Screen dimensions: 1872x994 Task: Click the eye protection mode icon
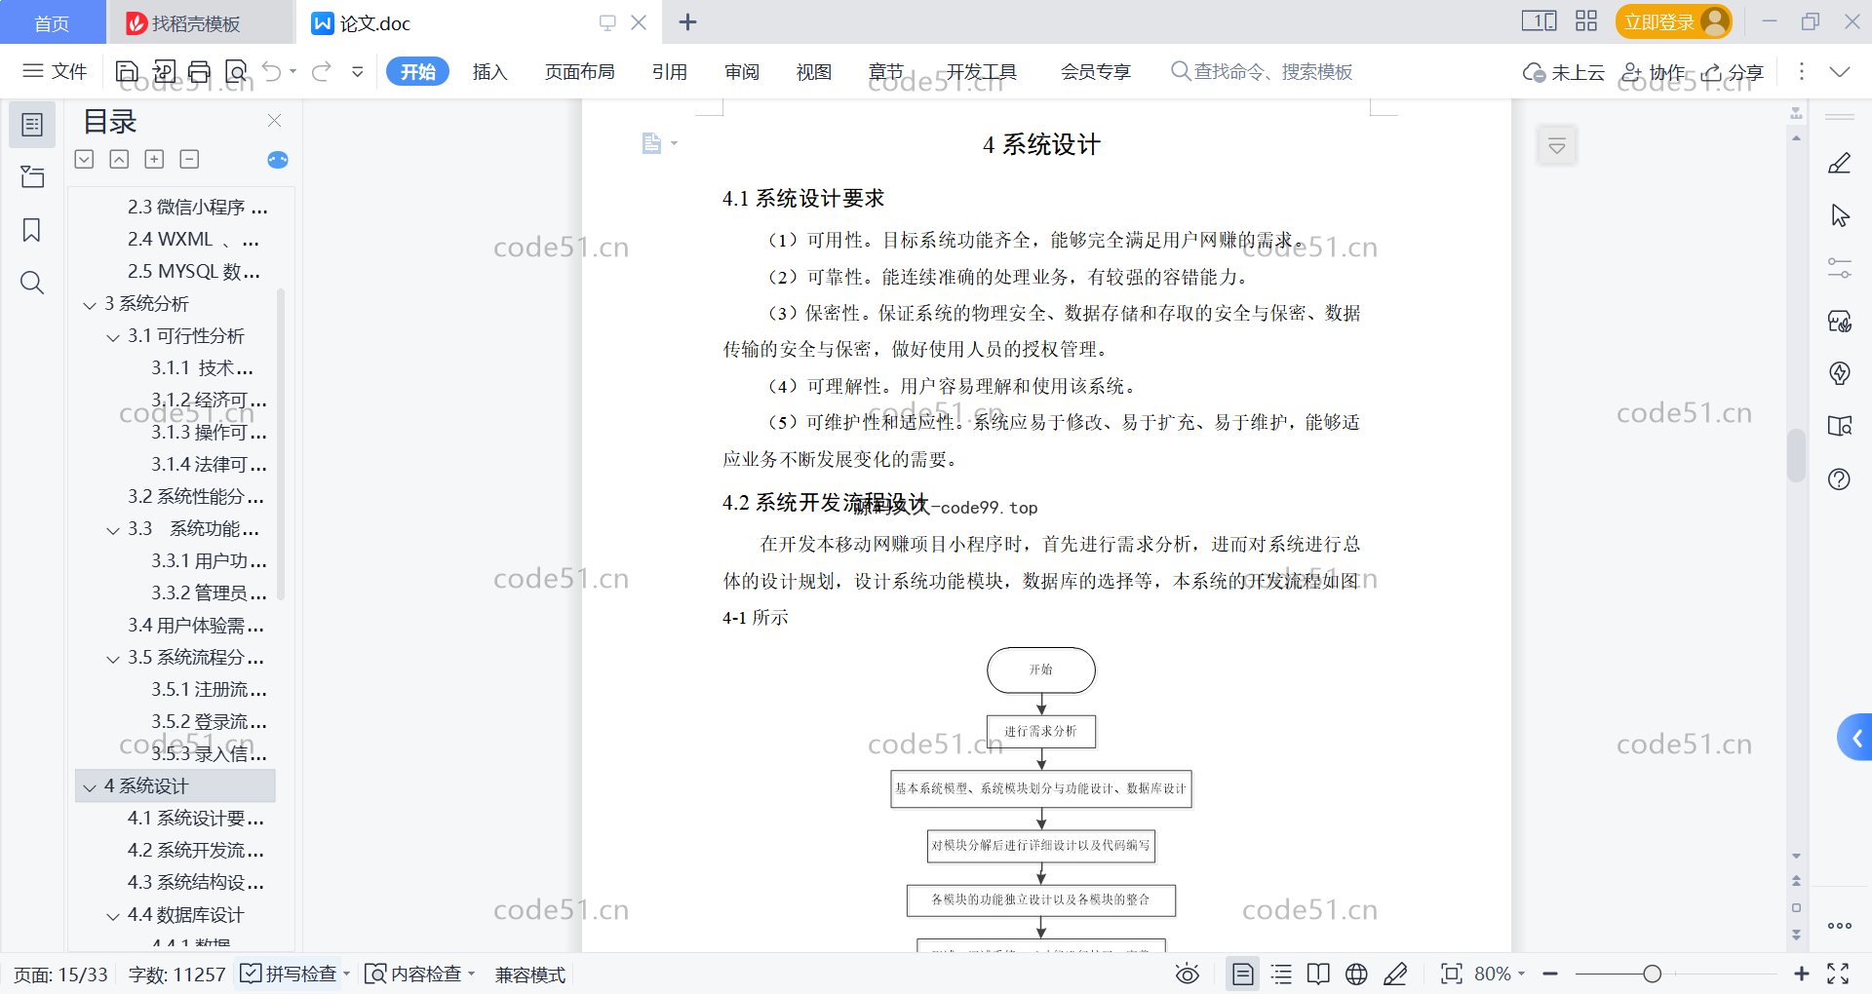(1187, 974)
